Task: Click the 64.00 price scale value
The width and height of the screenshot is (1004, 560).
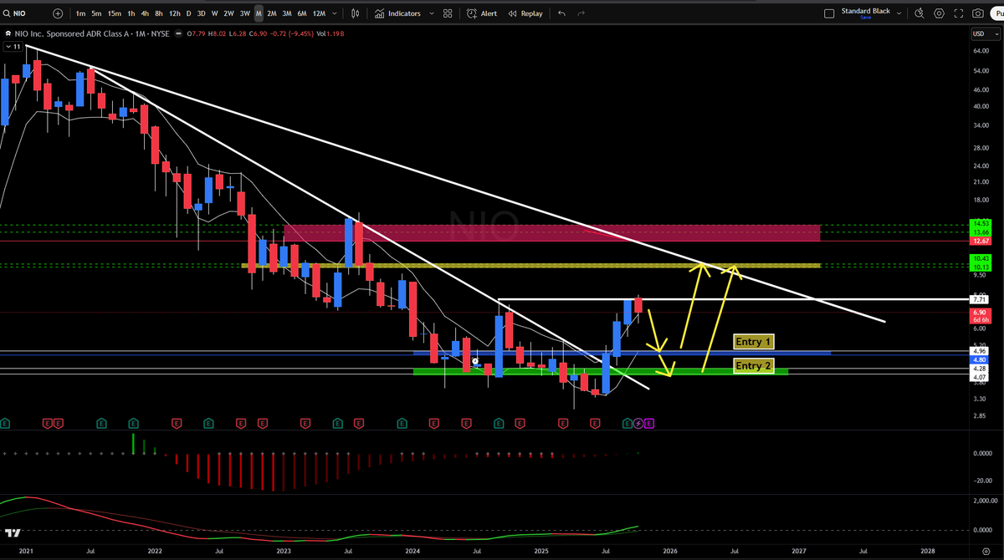Action: coord(981,51)
